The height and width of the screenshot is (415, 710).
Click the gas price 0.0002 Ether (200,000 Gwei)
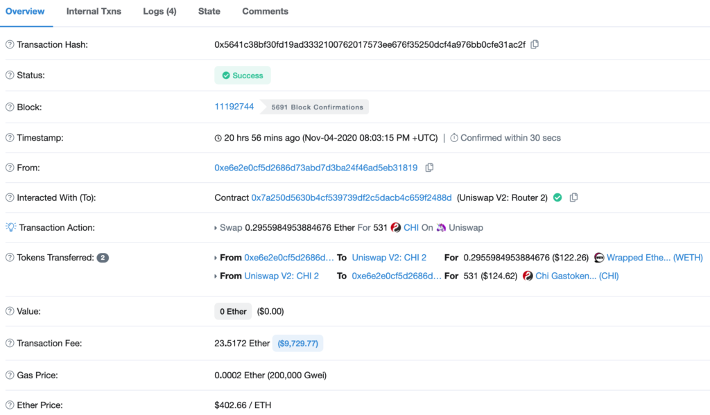270,376
